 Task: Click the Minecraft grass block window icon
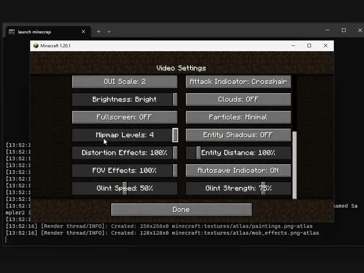(36, 45)
